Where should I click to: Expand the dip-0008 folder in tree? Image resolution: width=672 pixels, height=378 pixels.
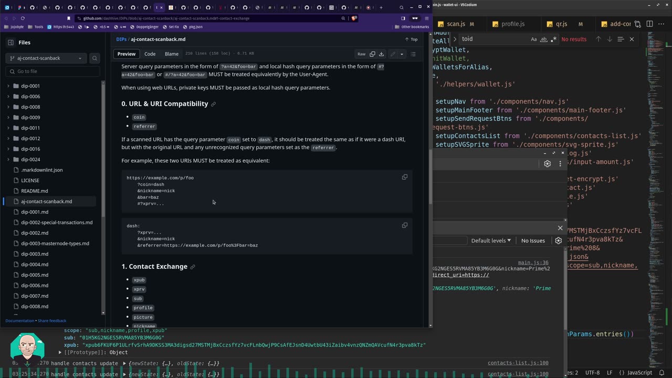click(8, 107)
